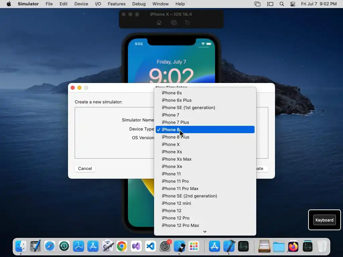Select iPhone Xs in the device list
Screen dimensions: 343x257
pyautogui.click(x=205, y=152)
